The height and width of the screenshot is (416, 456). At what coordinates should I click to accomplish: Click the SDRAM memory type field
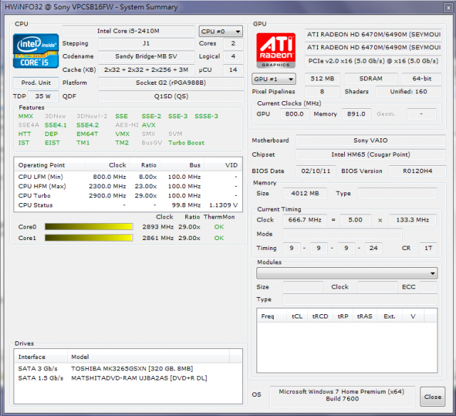pyautogui.click(x=370, y=78)
